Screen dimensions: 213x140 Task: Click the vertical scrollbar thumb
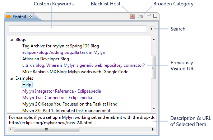click(153, 67)
